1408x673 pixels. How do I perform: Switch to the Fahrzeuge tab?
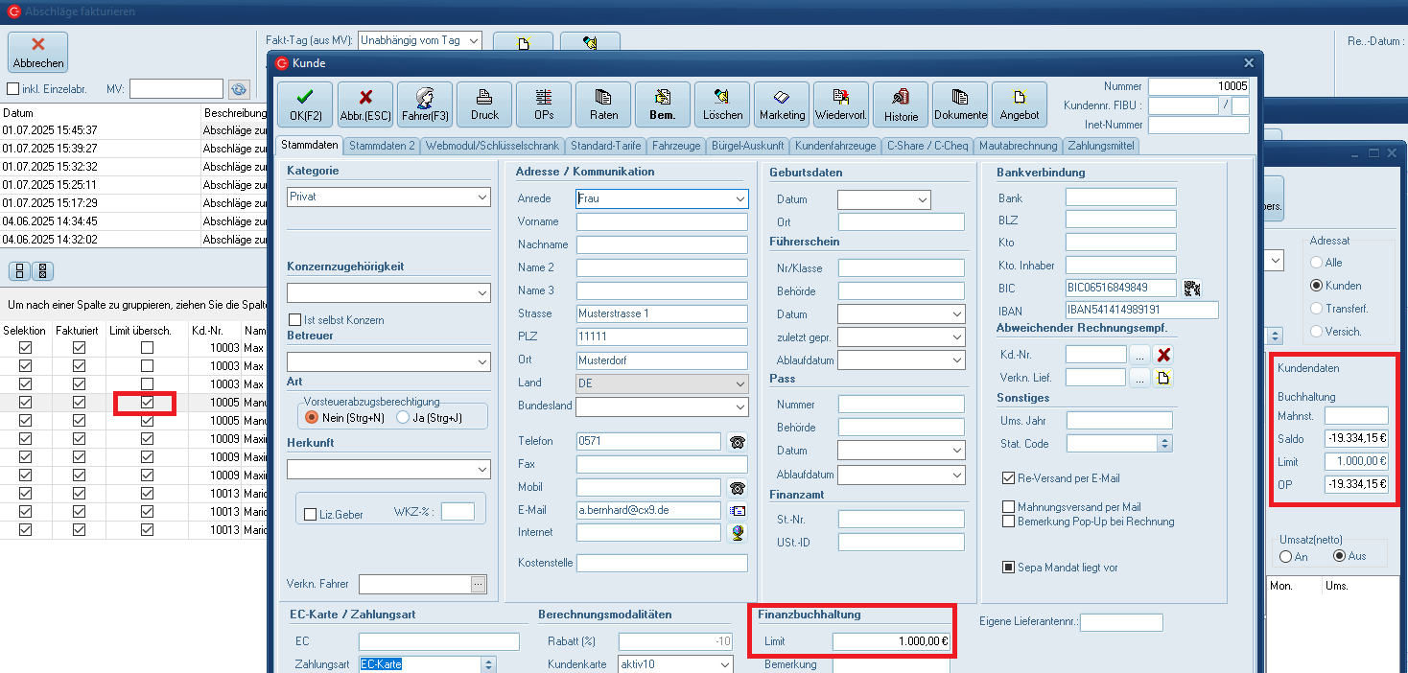point(676,146)
